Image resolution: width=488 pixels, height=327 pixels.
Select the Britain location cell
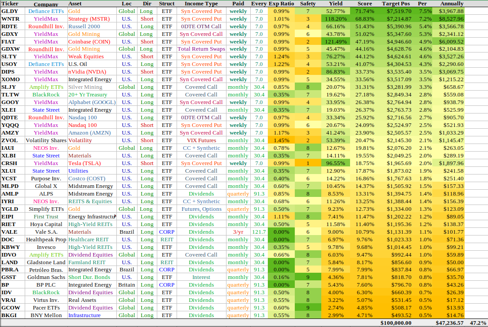[x=126, y=285]
